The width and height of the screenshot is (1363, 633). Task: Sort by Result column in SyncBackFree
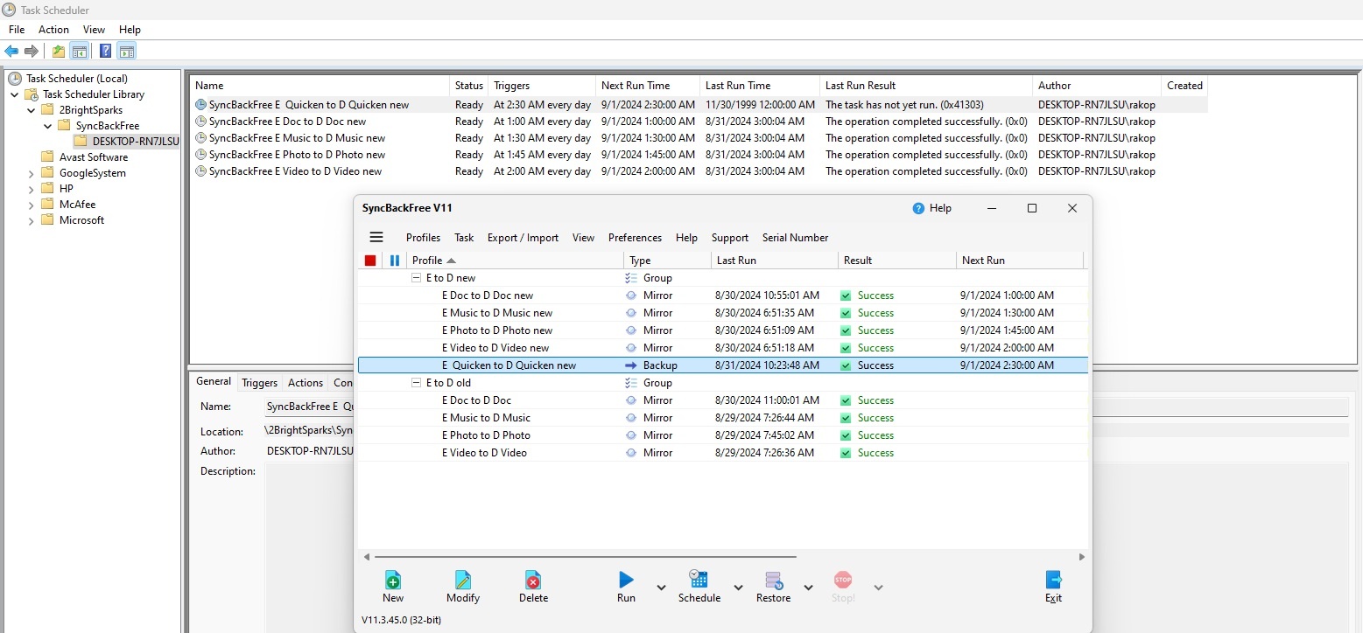896,261
